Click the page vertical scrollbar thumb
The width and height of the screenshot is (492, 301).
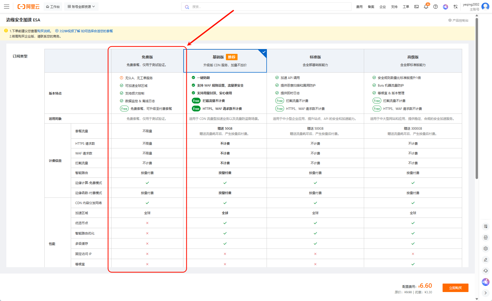click(477, 98)
